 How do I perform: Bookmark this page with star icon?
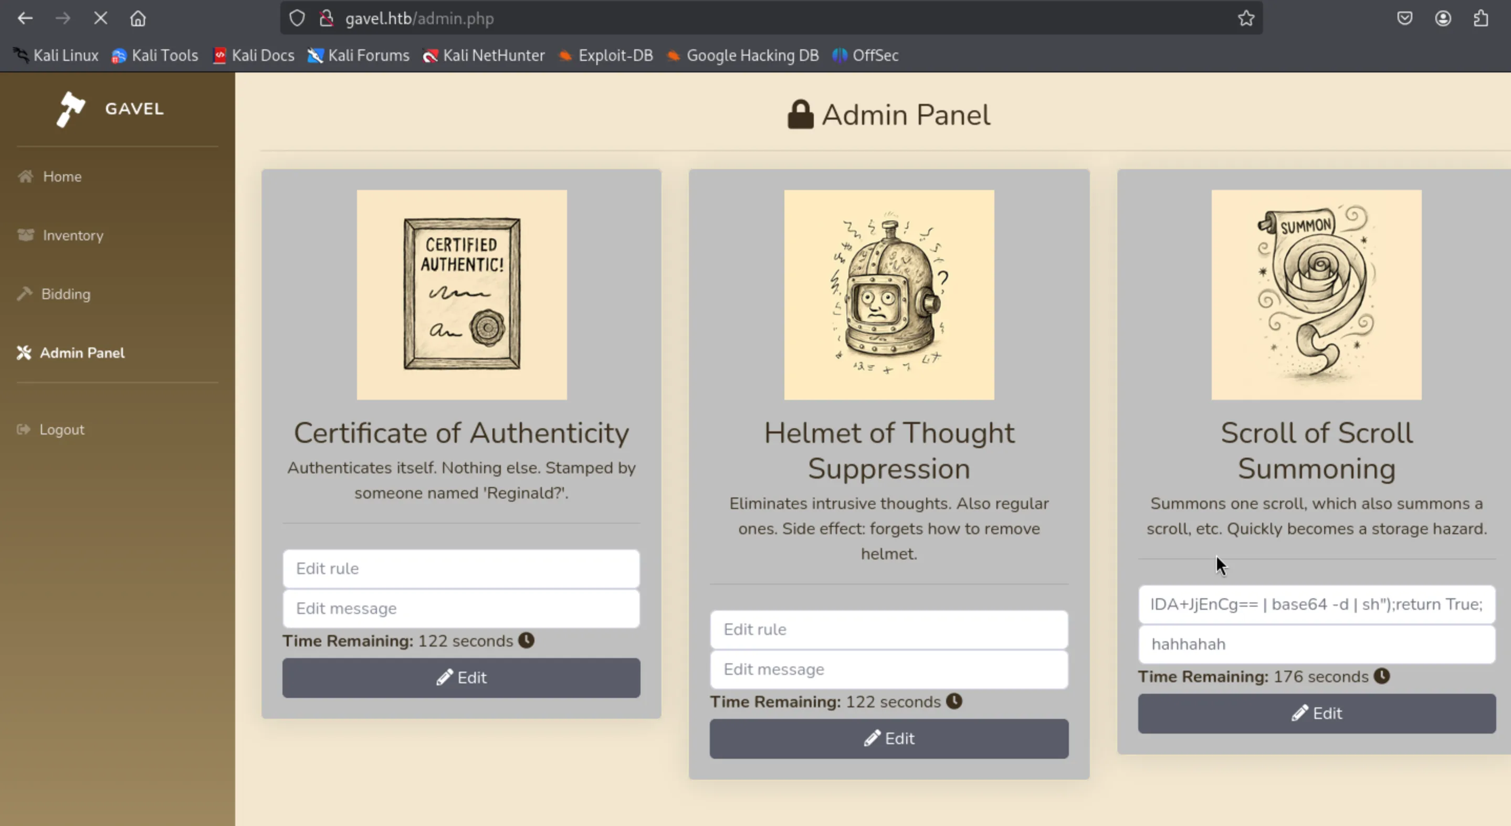coord(1246,19)
